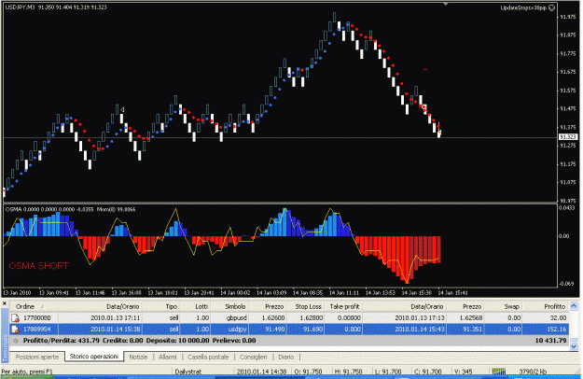Sort by the Tipo column header

click(x=172, y=307)
